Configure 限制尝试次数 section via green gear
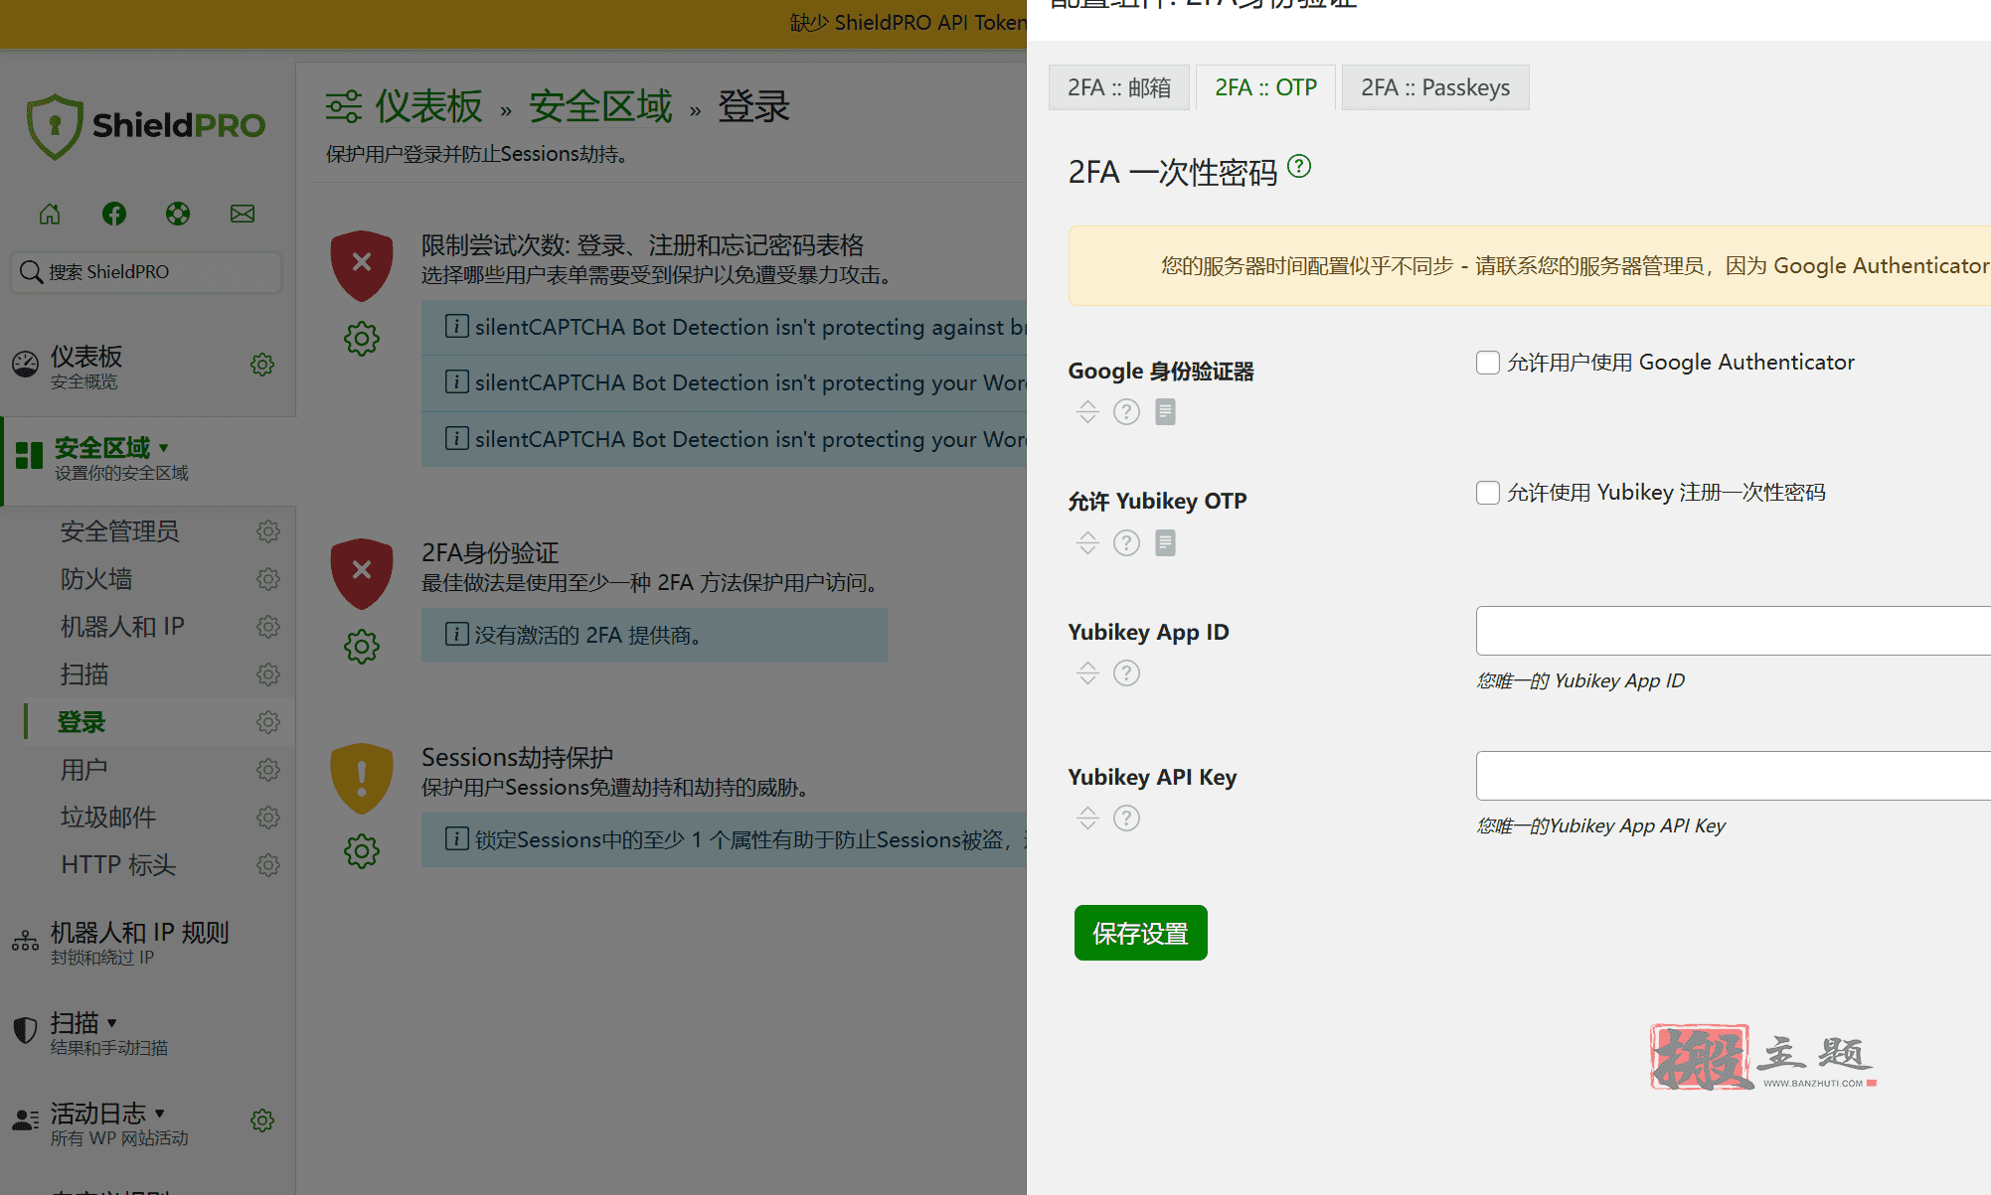1991x1195 pixels. (x=362, y=339)
